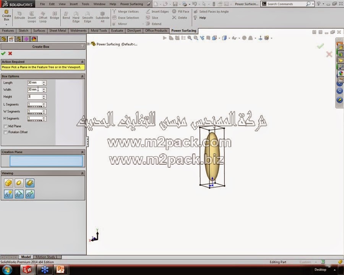The image size is (344, 275).
Task: Click the SolidWorks taskbar icon
Action: point(27,270)
